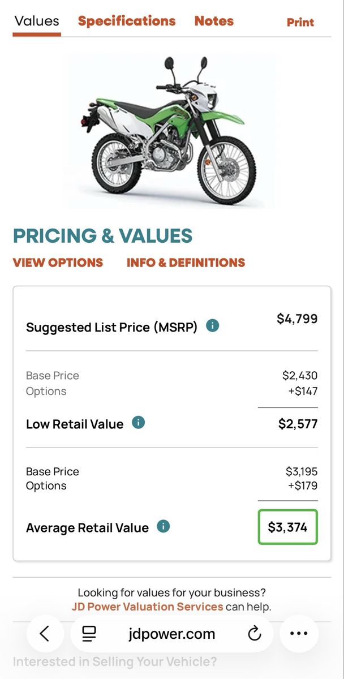Click the highlighted $3,374 average retail value

click(x=287, y=527)
